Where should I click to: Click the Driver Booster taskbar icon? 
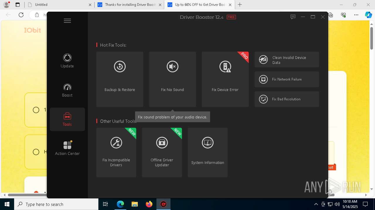163,204
